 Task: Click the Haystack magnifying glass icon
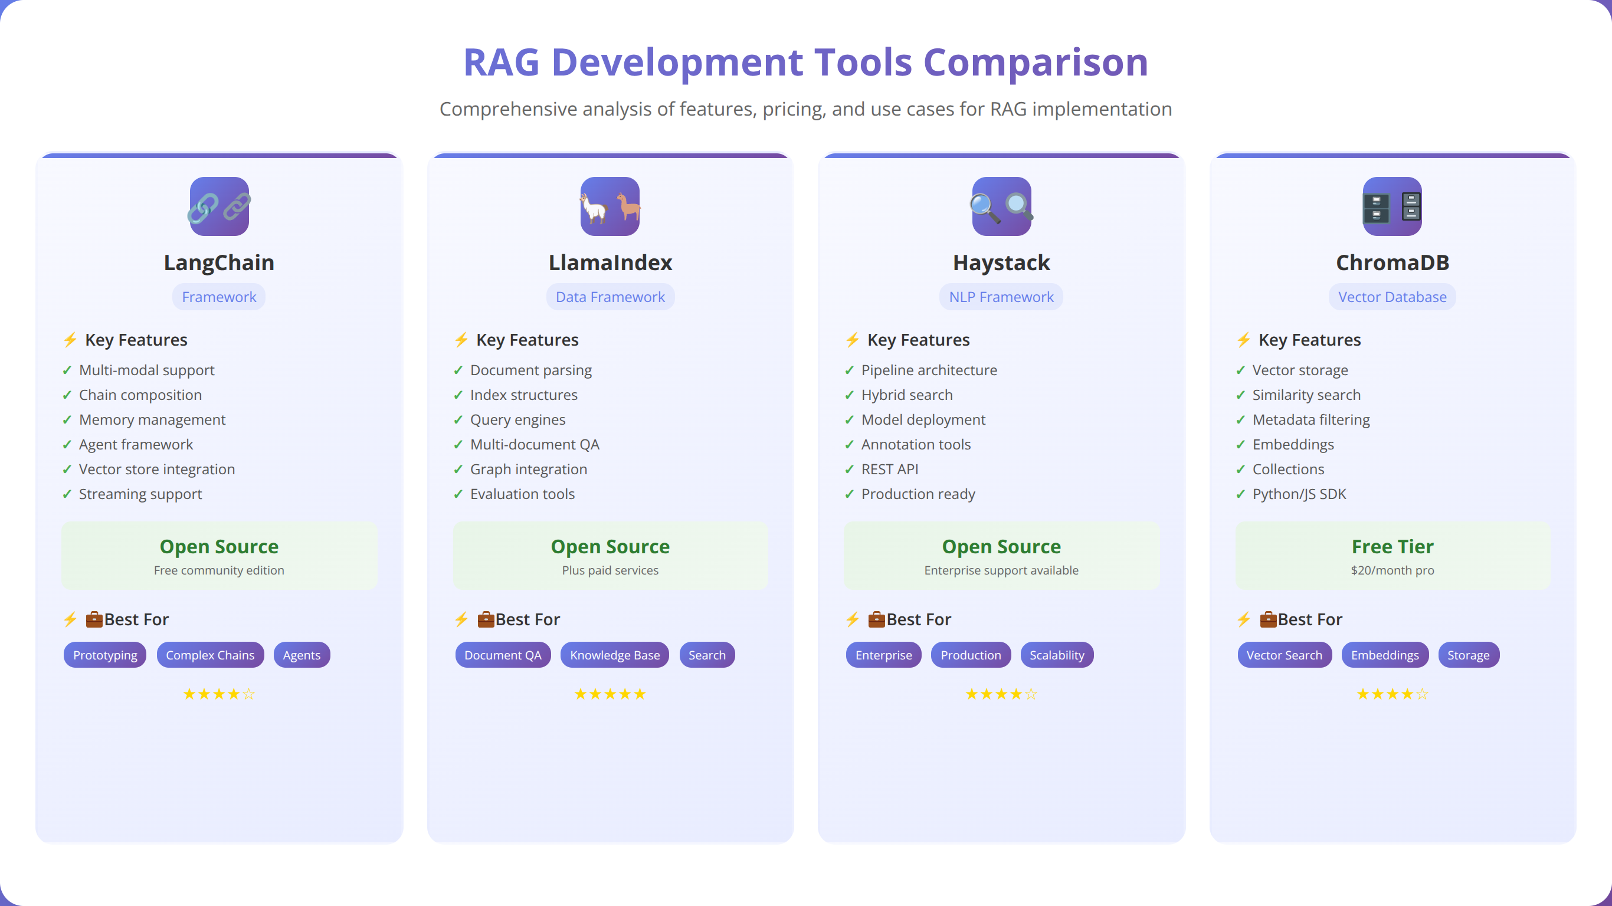1001,206
